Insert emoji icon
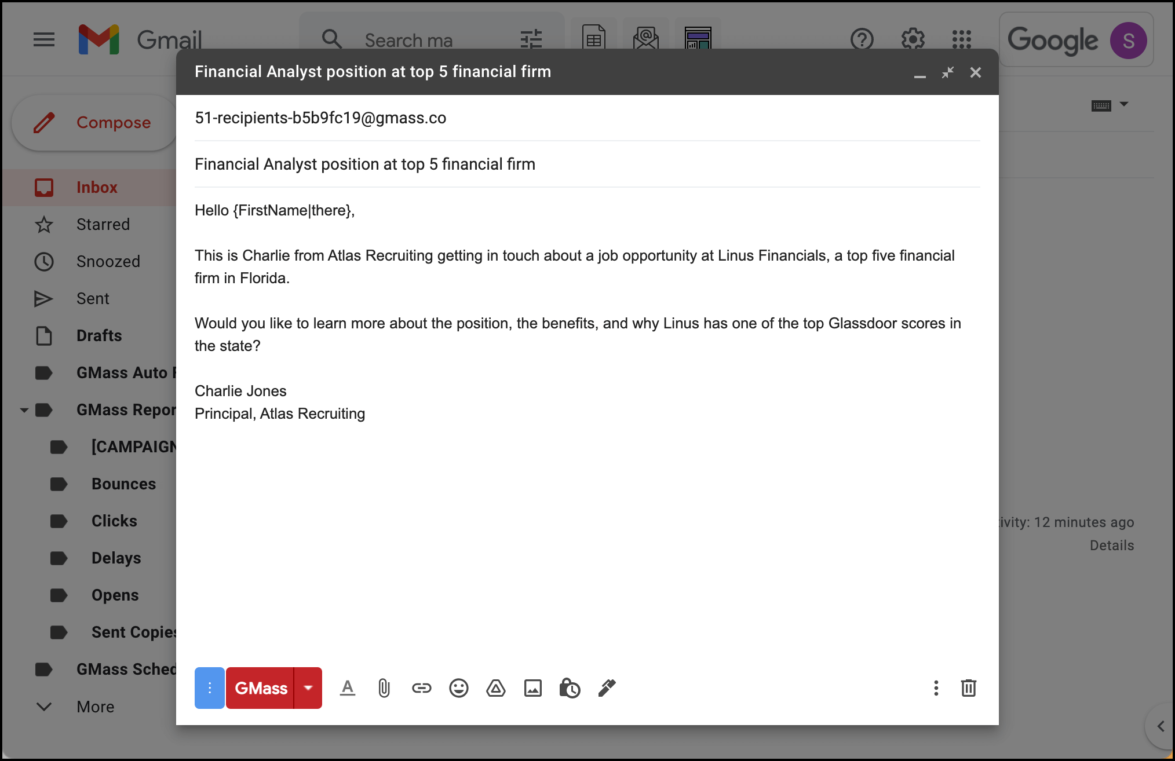Screen dimensions: 1175x761 click(459, 688)
